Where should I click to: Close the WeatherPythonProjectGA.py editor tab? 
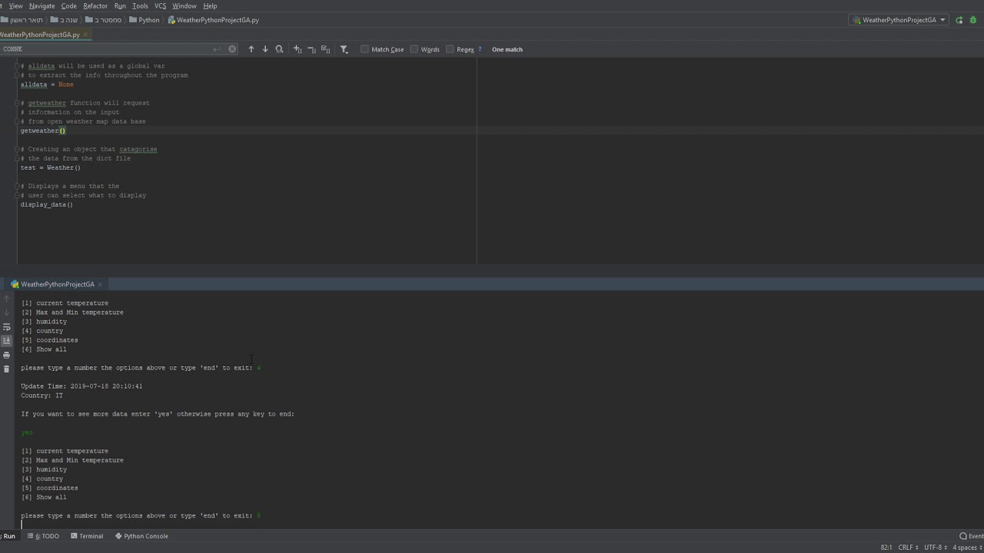[87, 35]
